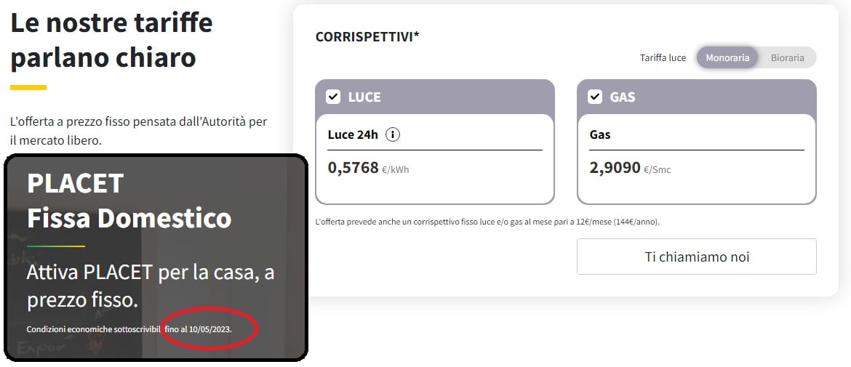The image size is (851, 367).
Task: Click the circled date 10/05/2023
Action: click(x=209, y=329)
